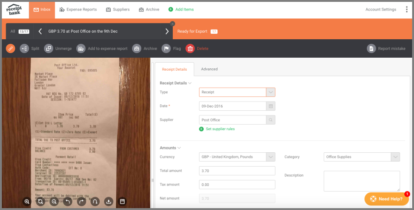Zoom in on the receipt image

[27, 202]
